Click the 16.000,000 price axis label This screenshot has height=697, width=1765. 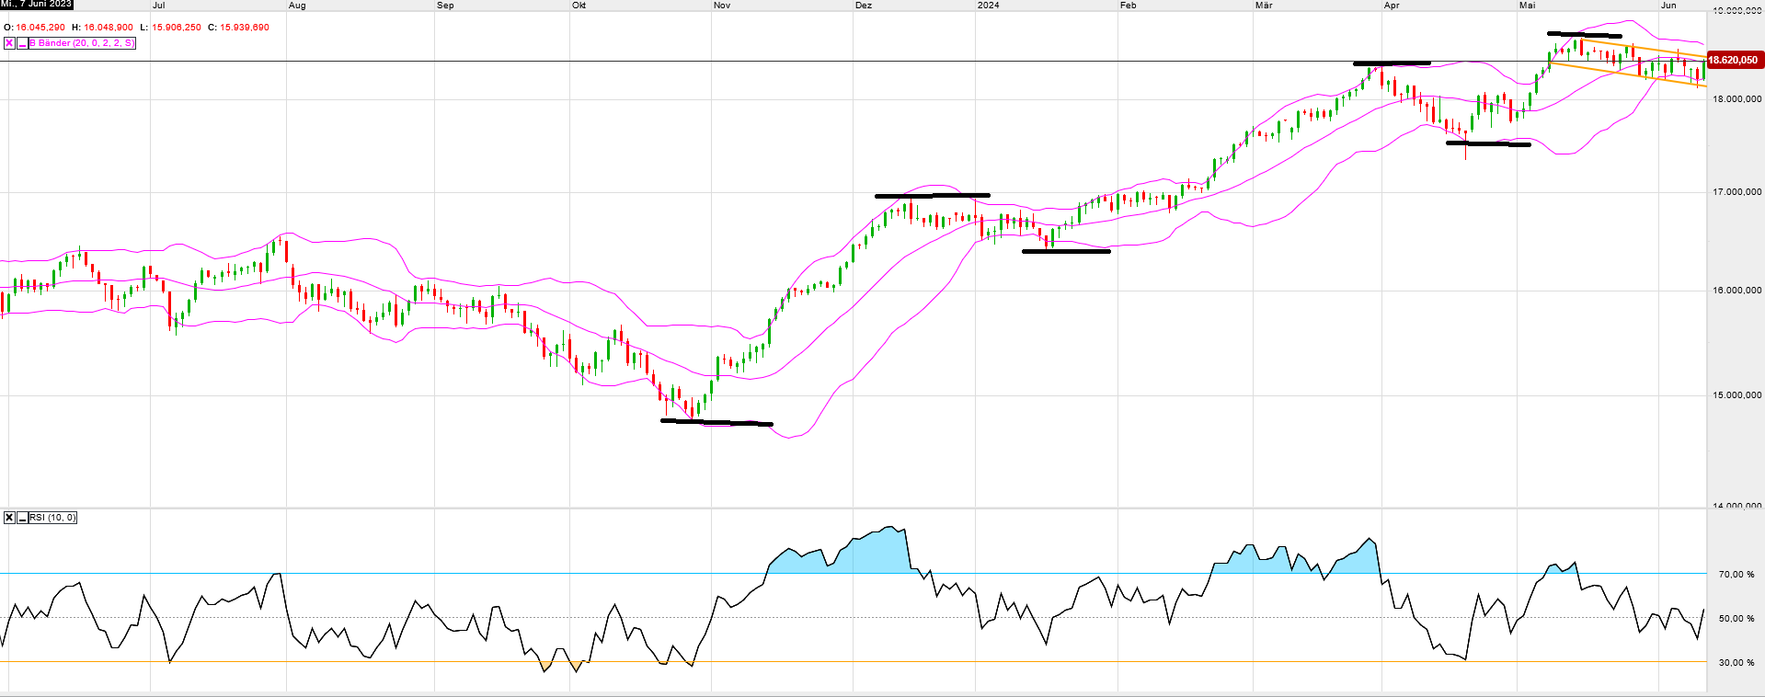[x=1736, y=291]
